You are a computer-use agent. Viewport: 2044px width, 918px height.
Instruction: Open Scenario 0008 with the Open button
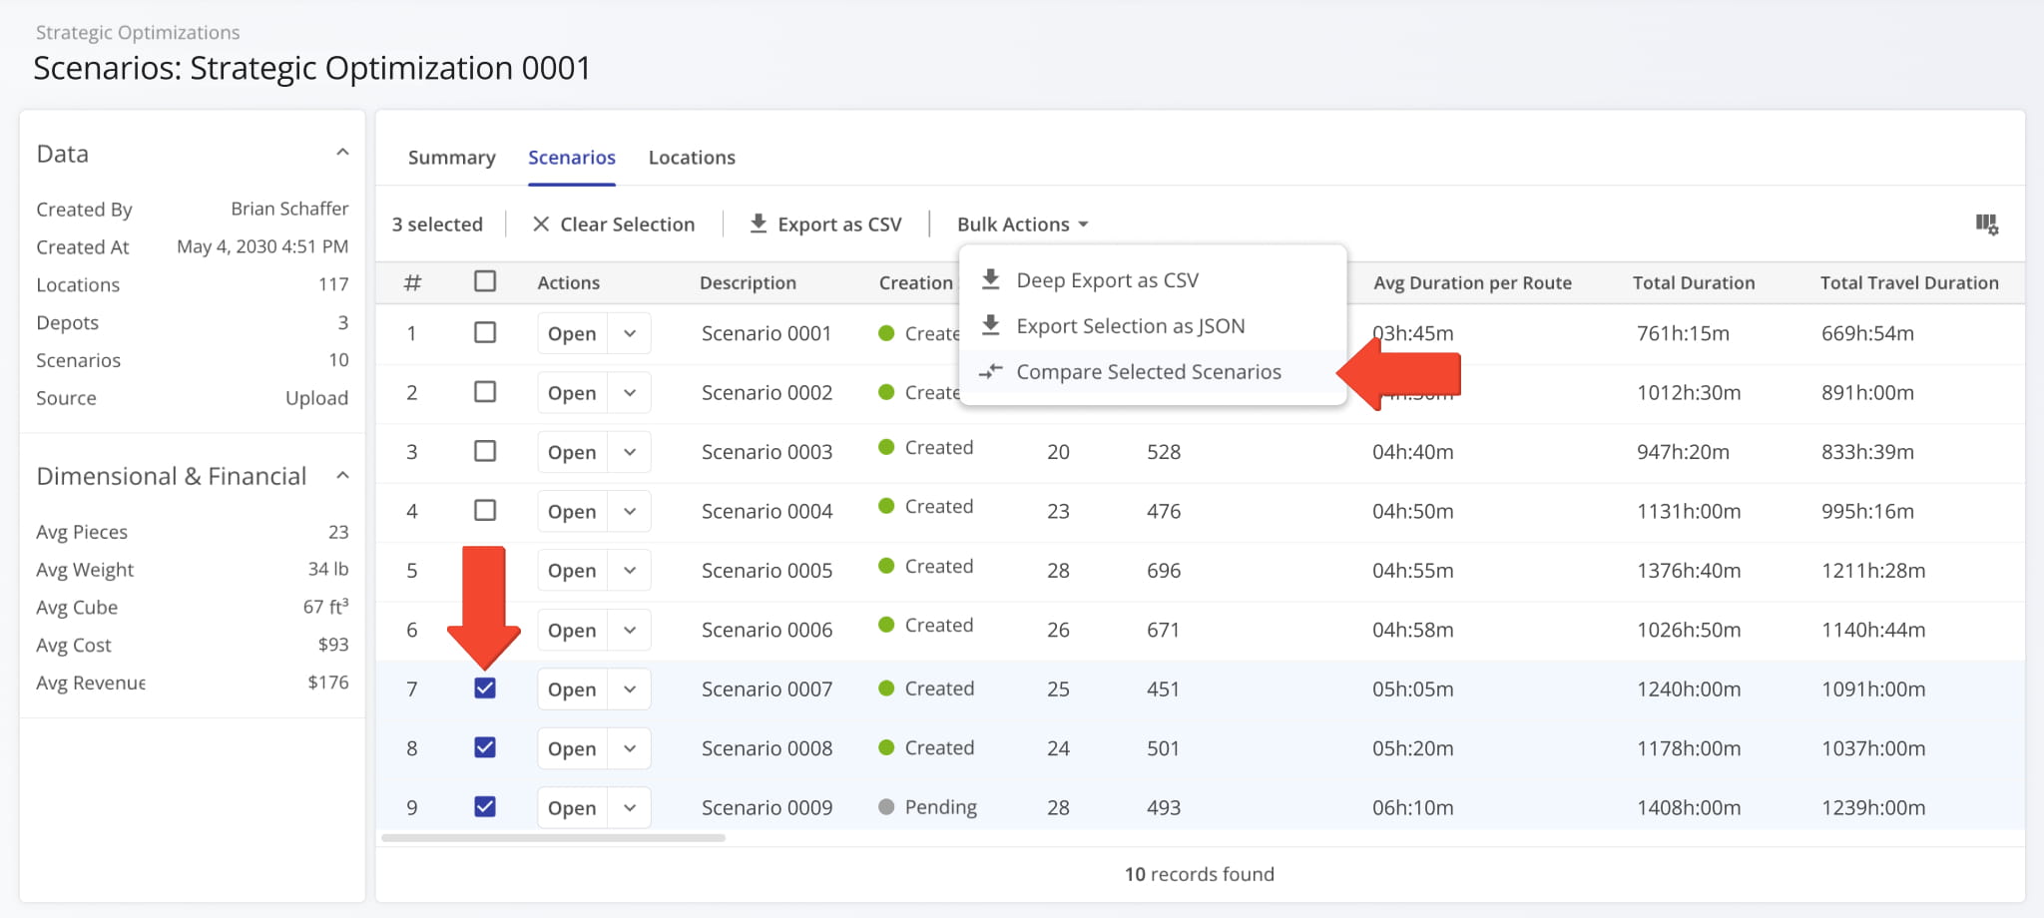pos(572,748)
